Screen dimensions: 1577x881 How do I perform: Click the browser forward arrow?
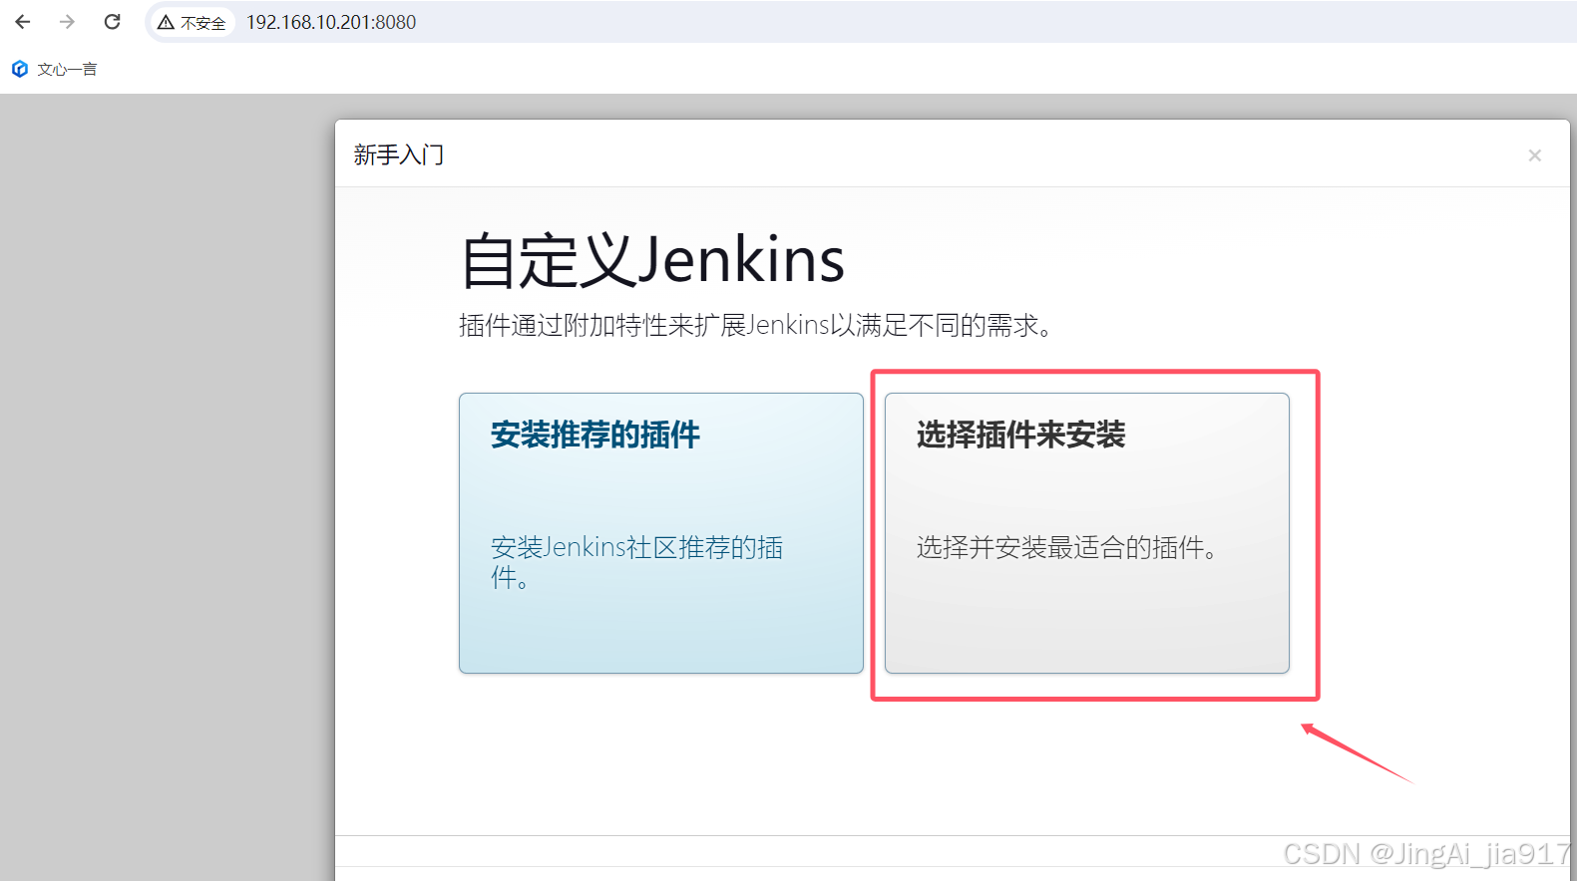(67, 22)
